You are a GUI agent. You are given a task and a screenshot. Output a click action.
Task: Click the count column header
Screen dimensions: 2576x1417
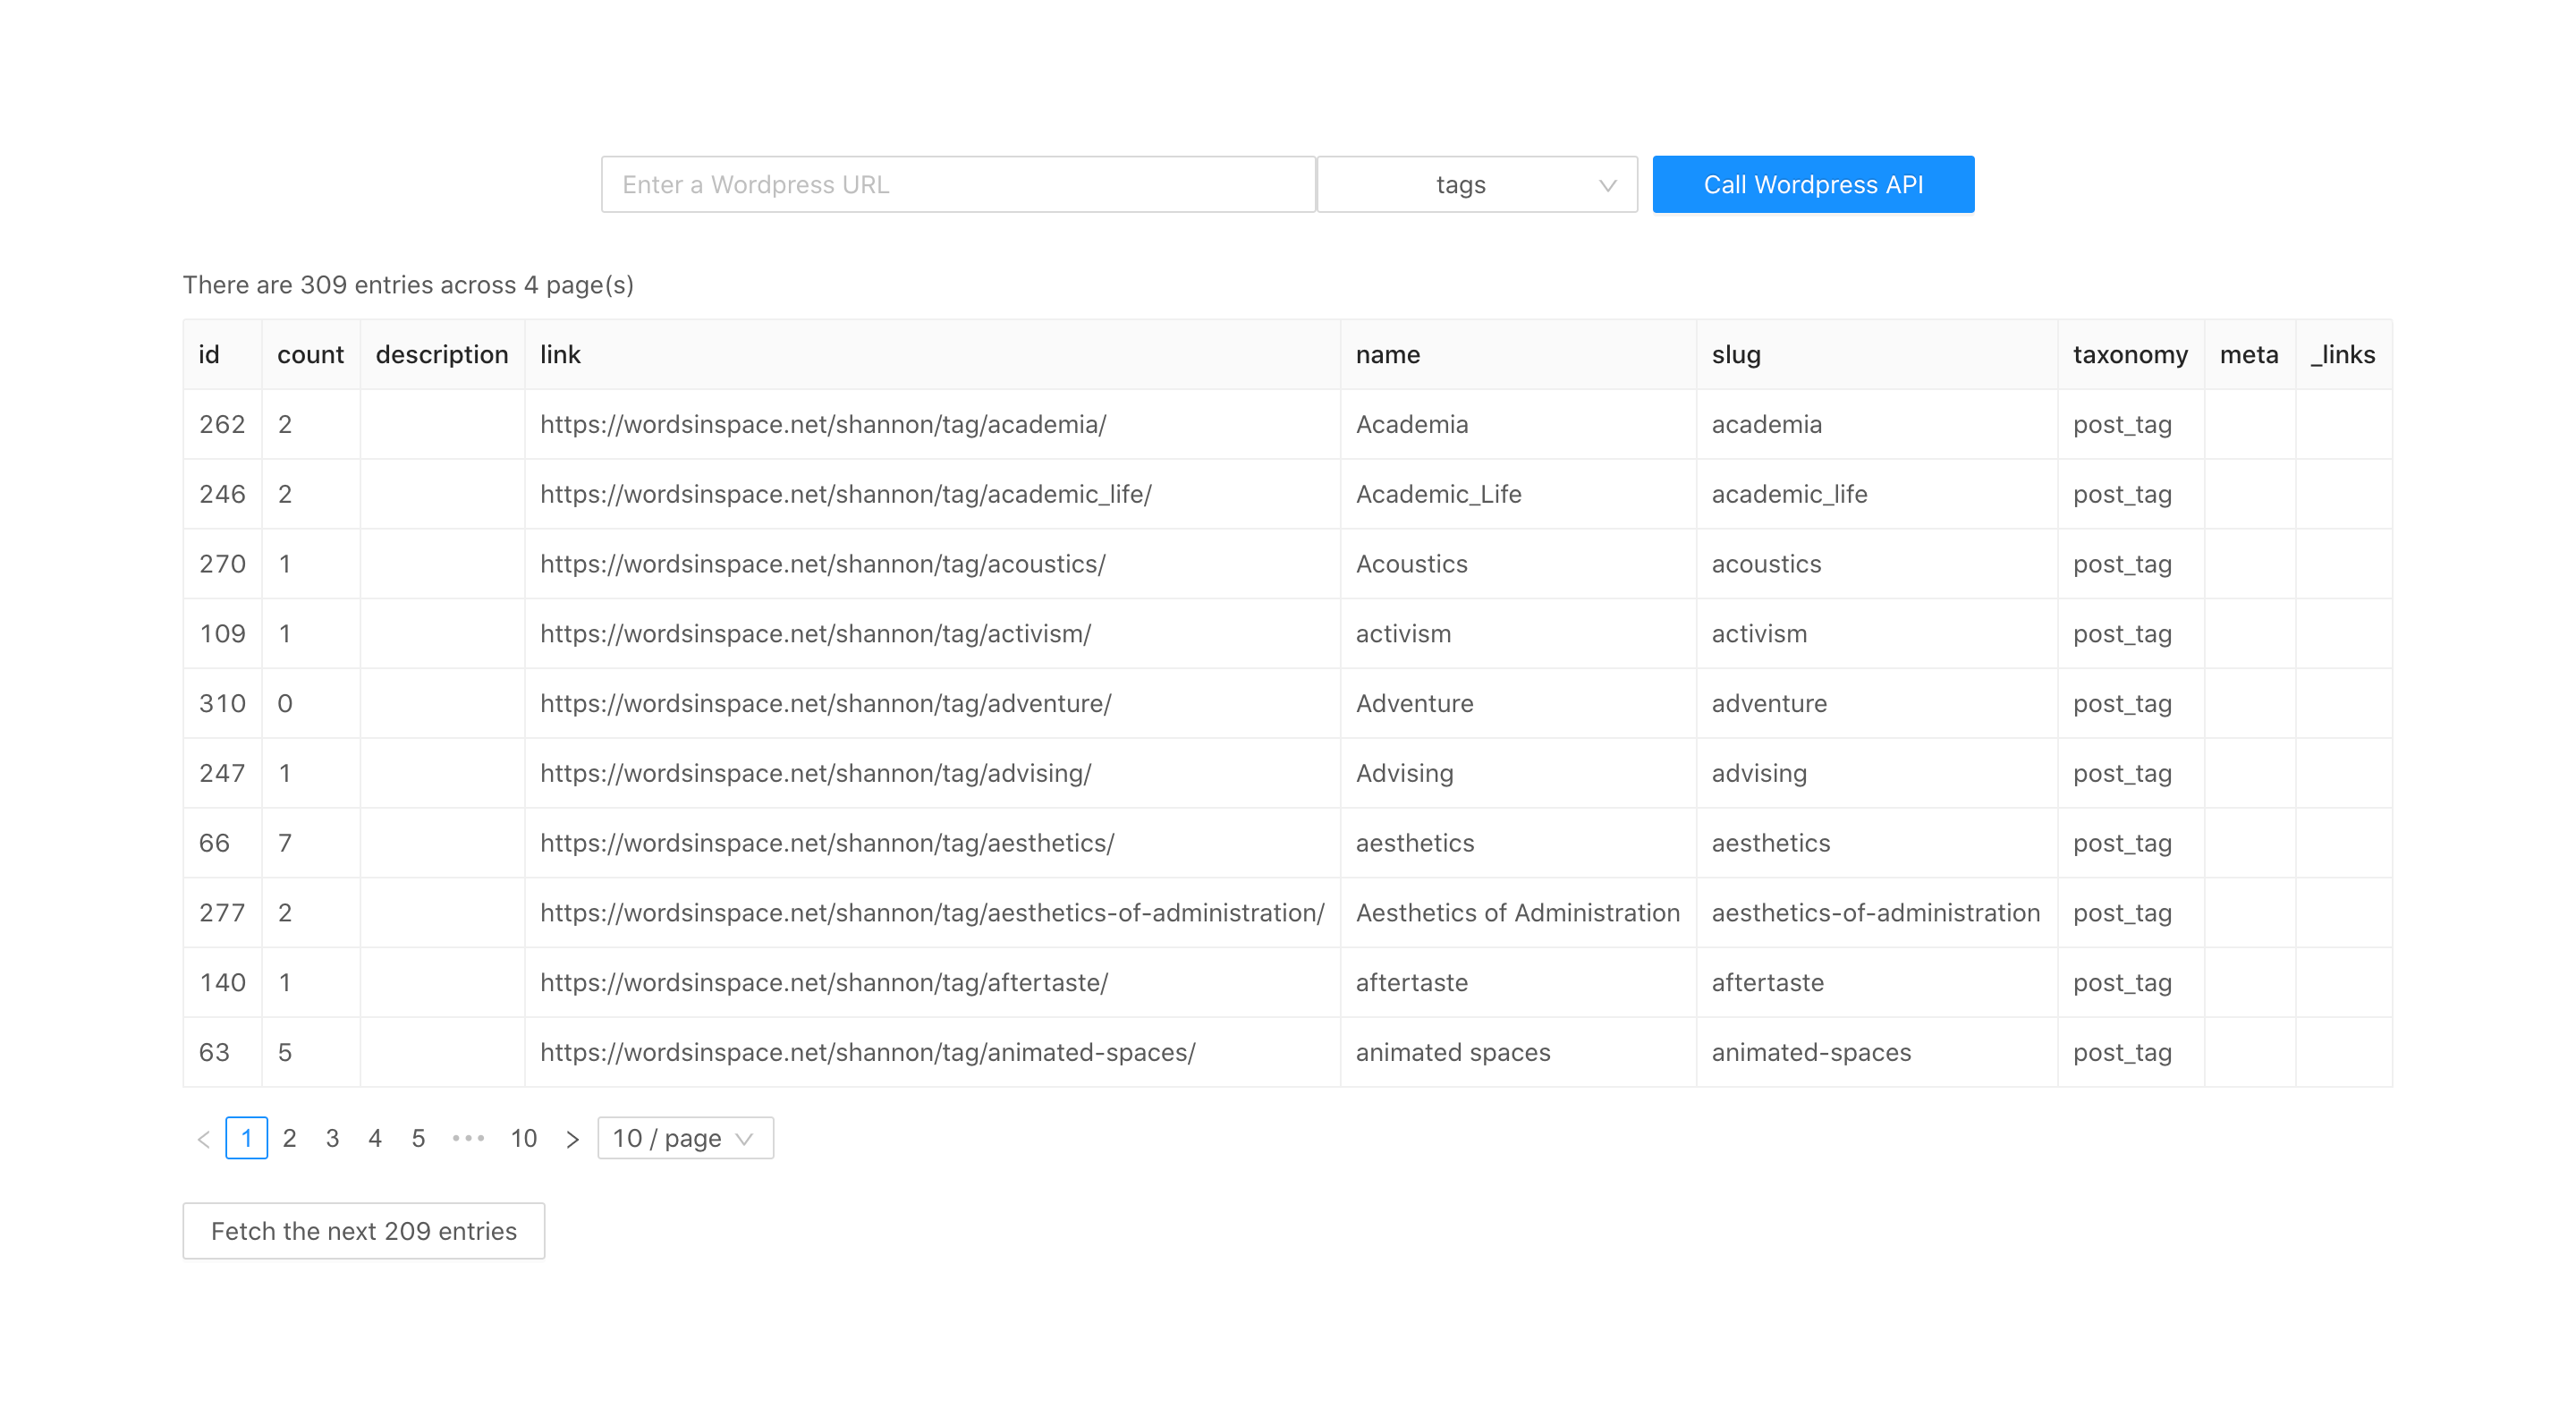(310, 355)
